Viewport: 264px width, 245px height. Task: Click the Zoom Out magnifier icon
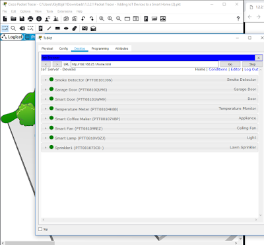(x=119, y=19)
